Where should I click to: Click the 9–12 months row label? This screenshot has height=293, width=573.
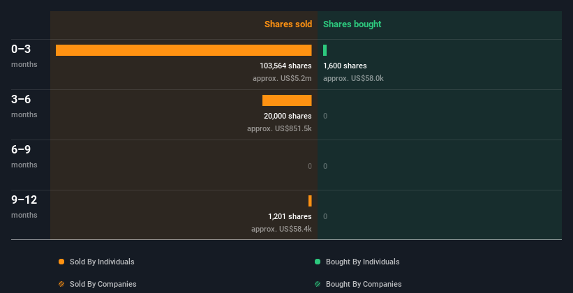click(24, 206)
